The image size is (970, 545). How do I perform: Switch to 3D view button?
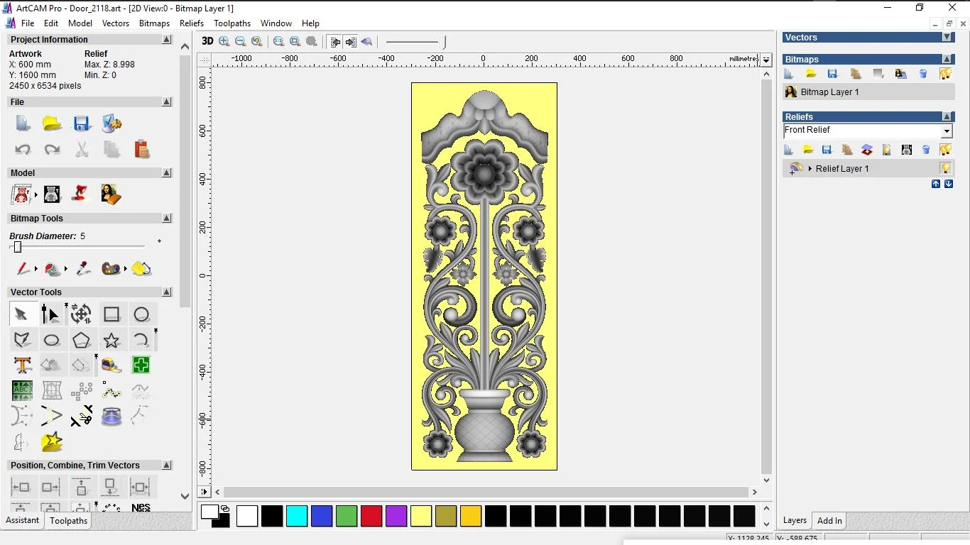tap(207, 41)
